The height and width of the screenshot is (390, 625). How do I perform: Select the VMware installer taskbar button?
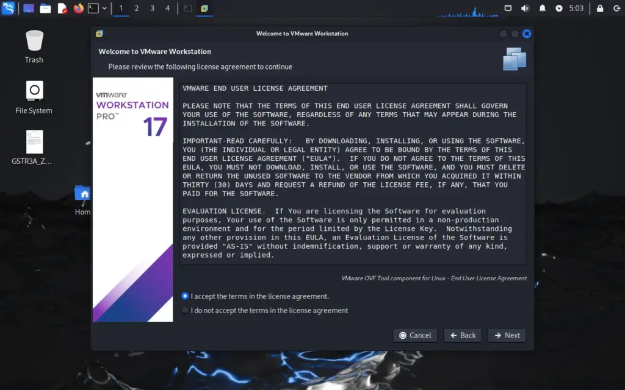click(x=204, y=9)
